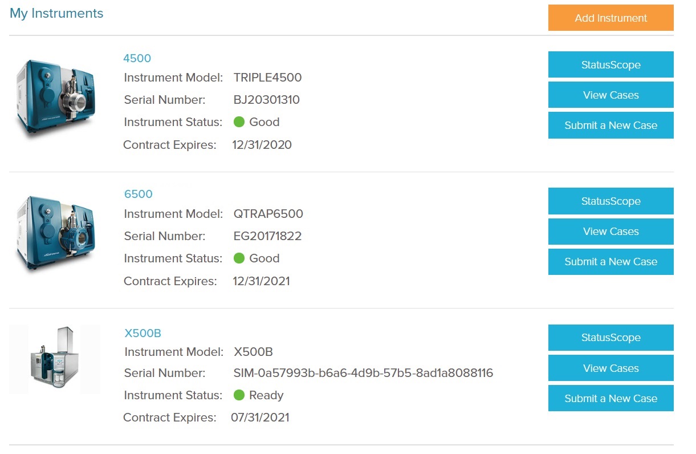This screenshot has width=696, height=454.
Task: Click the green Ready status dot
Action: [239, 395]
